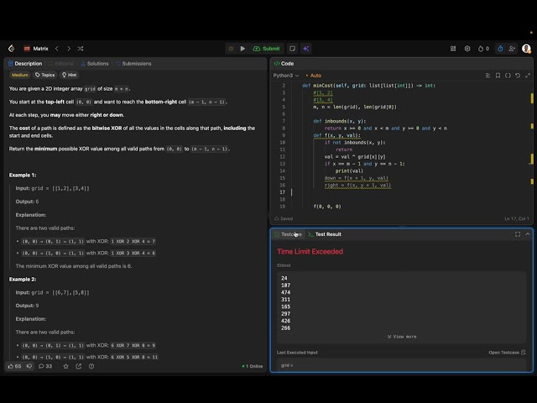The width and height of the screenshot is (537, 403).
Task: Expand stdout with View more
Action: (402, 337)
